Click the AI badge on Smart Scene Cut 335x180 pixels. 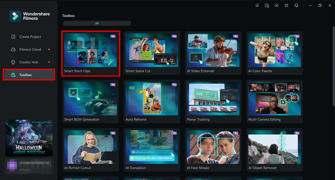[x=174, y=36]
